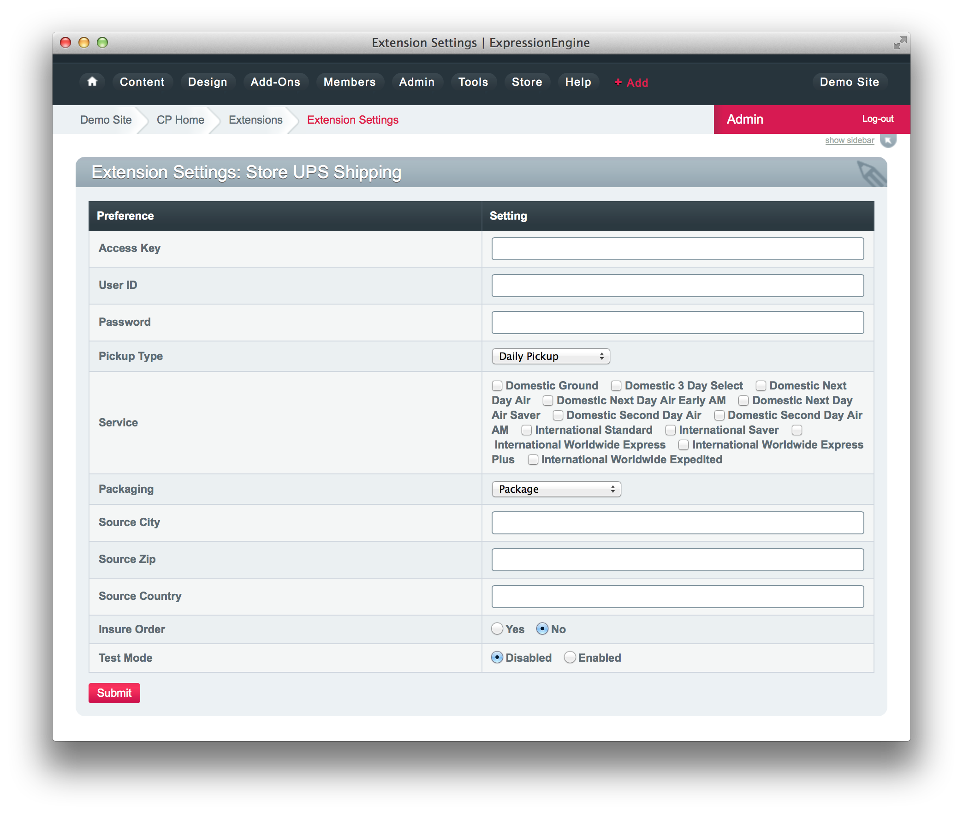Open the Content menu
The width and height of the screenshot is (963, 814).
coord(142,82)
